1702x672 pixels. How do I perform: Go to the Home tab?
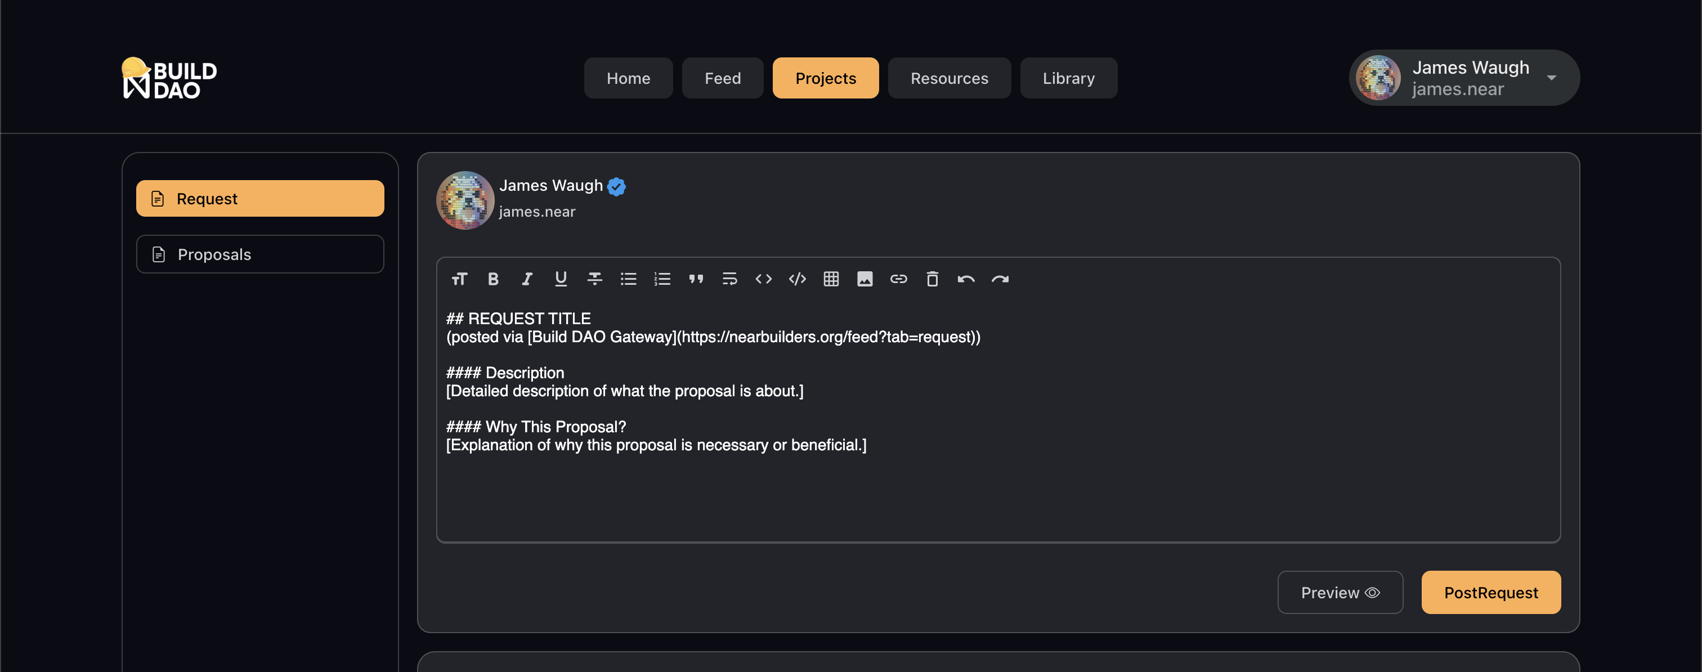[628, 78]
